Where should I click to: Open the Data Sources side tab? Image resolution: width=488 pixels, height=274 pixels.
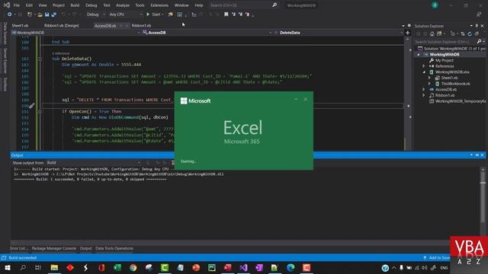click(5, 33)
